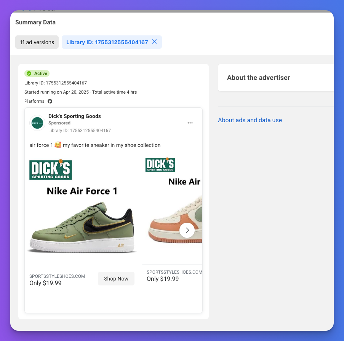Open the 11 ad versions chip
The image size is (344, 341).
click(x=37, y=42)
